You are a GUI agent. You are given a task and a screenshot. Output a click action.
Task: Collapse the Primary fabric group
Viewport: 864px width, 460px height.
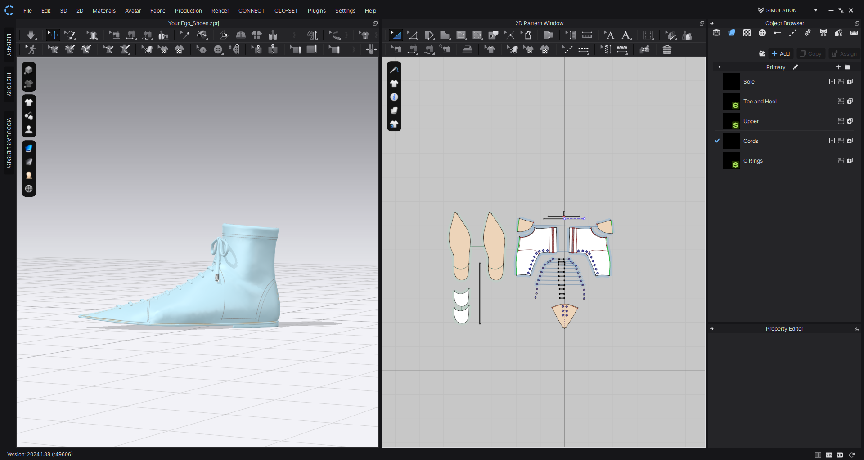pos(720,67)
